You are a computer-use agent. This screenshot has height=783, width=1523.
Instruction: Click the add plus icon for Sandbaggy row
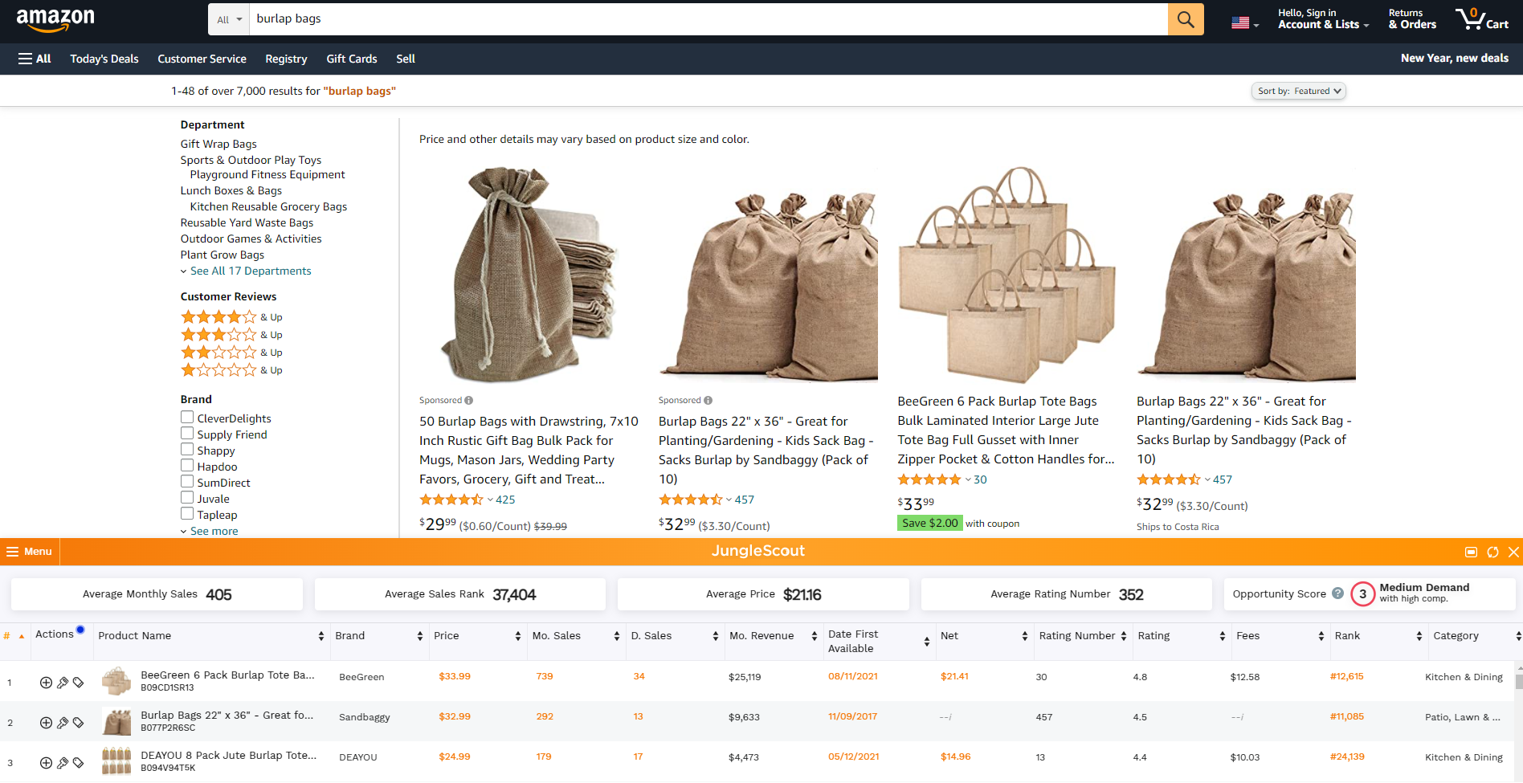(46, 723)
